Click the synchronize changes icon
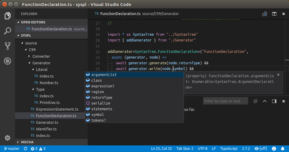Viewport: 289px width, 152px height. coord(26,149)
